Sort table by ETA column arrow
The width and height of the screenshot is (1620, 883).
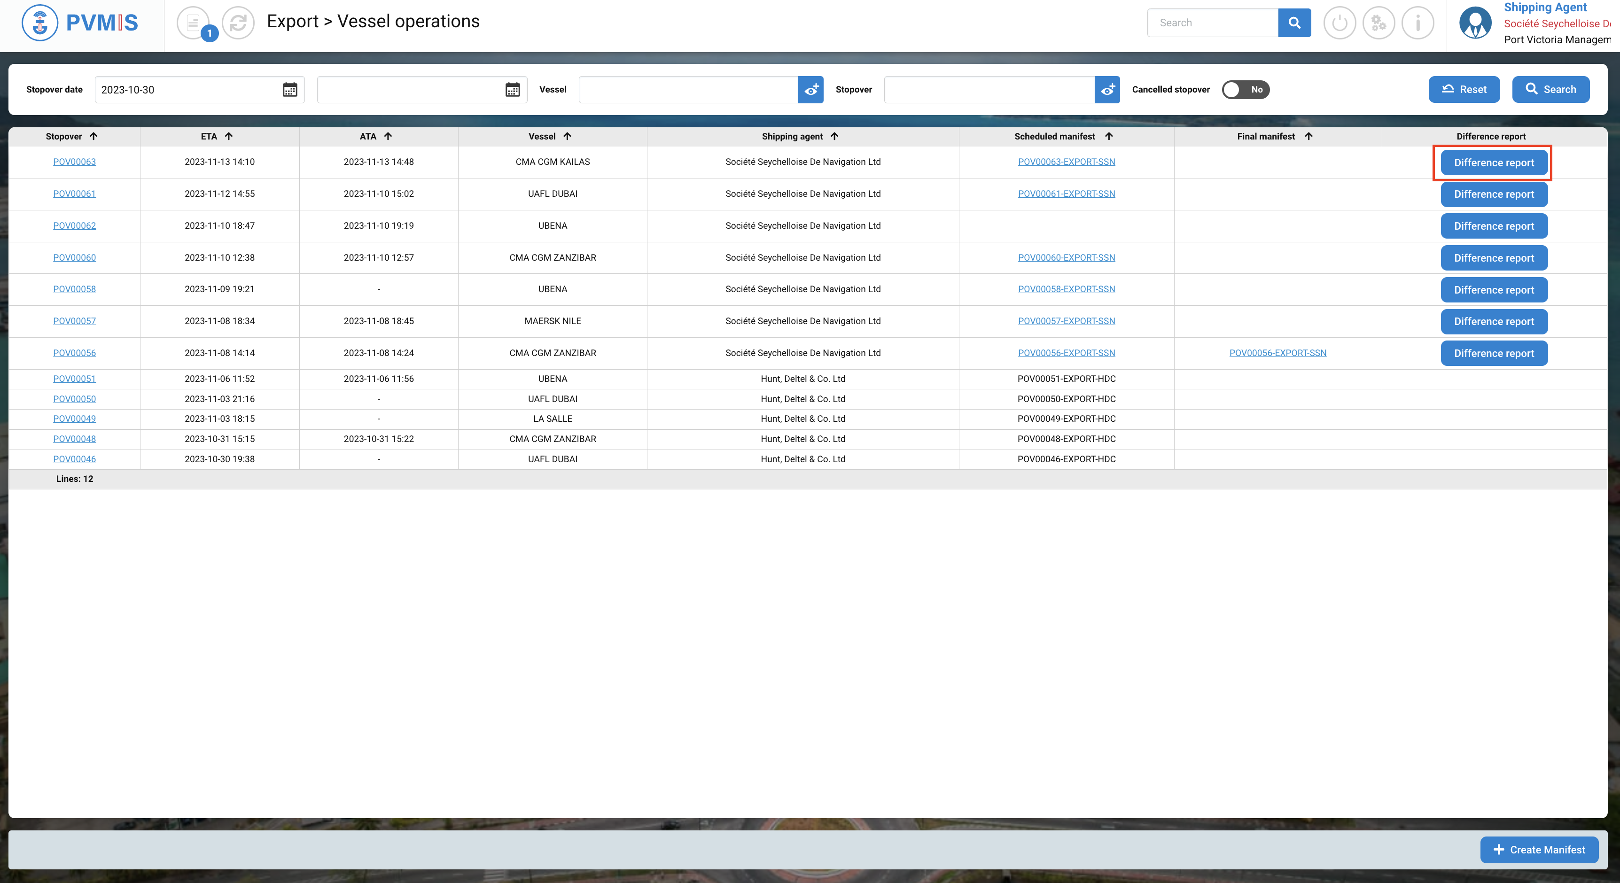pyautogui.click(x=229, y=136)
